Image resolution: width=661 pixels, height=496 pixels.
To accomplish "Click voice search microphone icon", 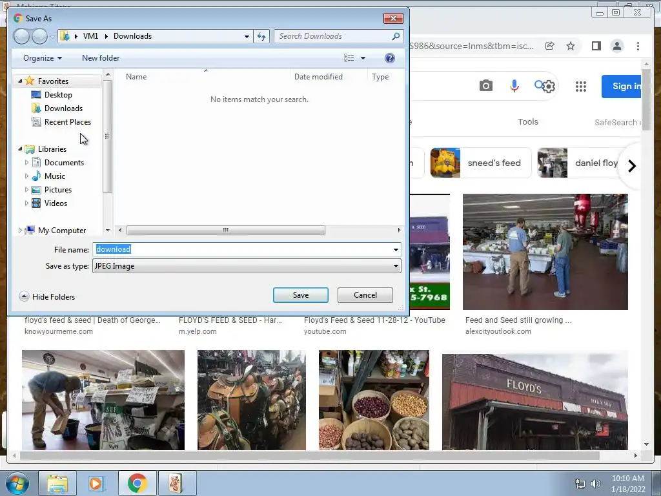I will coord(514,86).
